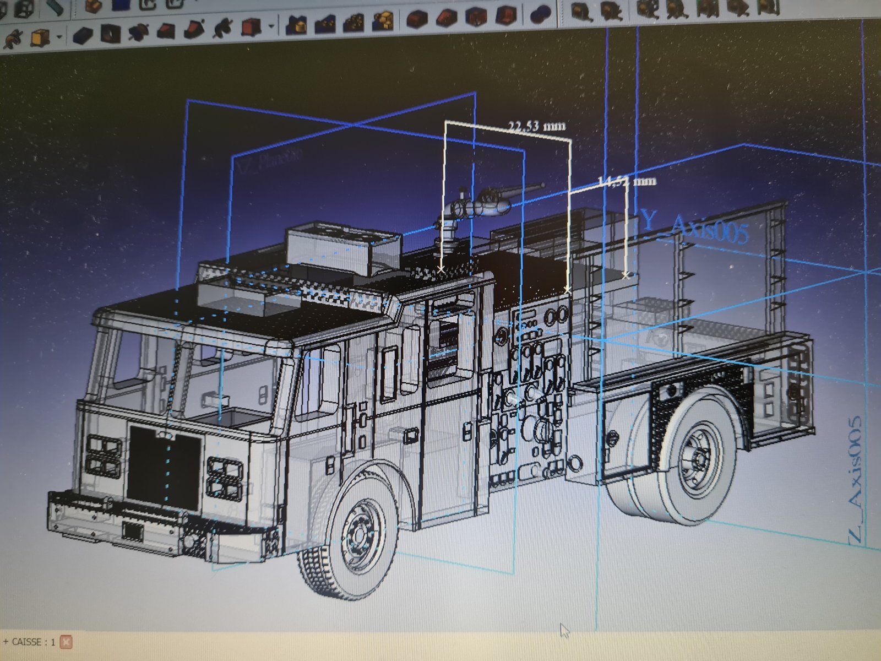Click the yellow additive box primitive
Image resolution: width=881 pixels, height=661 pixels.
pyautogui.click(x=40, y=37)
